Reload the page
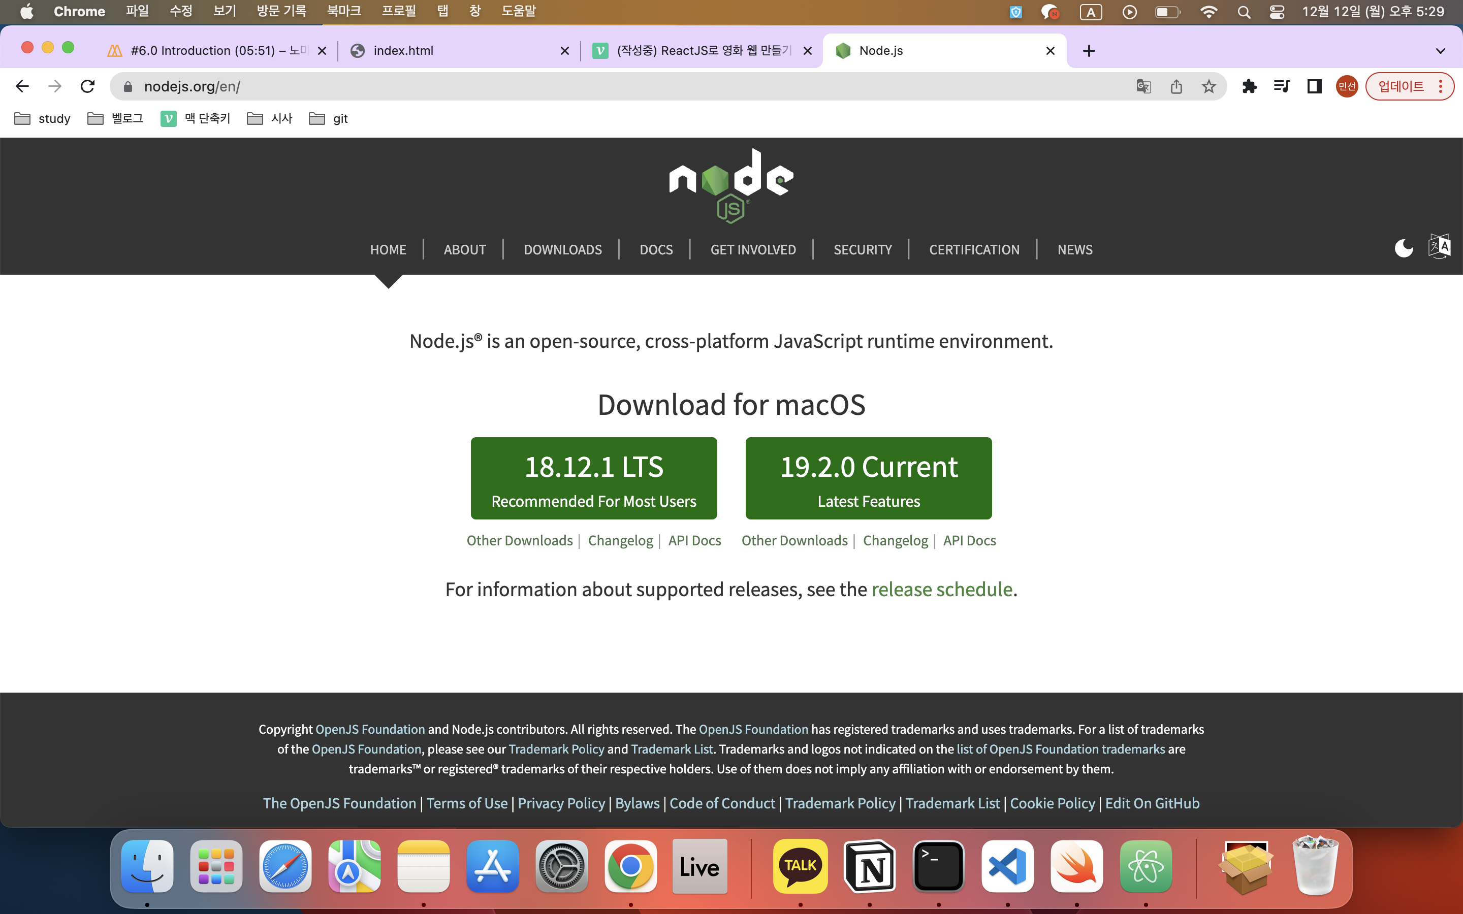The image size is (1463, 914). click(x=88, y=86)
